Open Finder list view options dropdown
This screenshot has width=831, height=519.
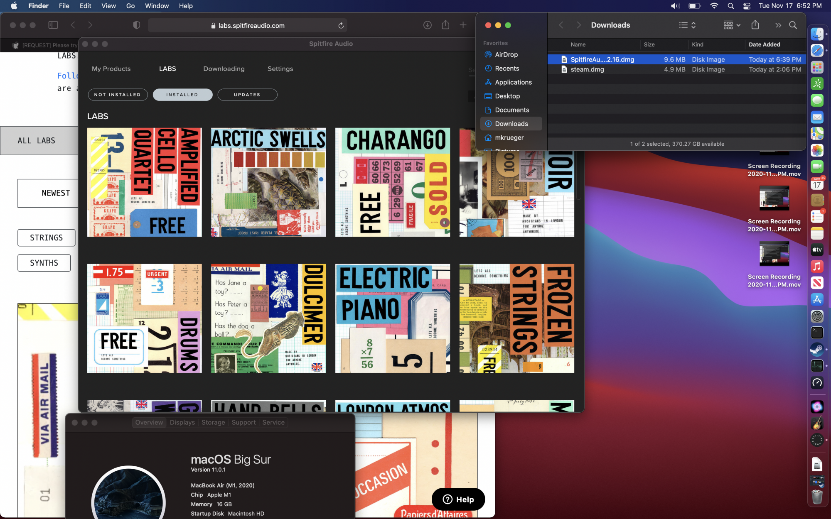(687, 25)
